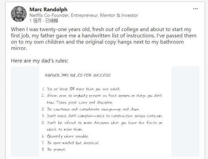208x159 pixels.
Task: Click rule 1 'Do at least 10% more'
Action: tap(81, 89)
